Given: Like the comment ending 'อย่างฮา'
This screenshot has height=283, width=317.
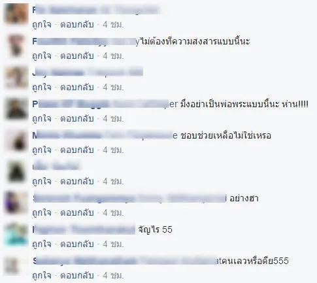Looking at the screenshot, I should click(x=42, y=212).
